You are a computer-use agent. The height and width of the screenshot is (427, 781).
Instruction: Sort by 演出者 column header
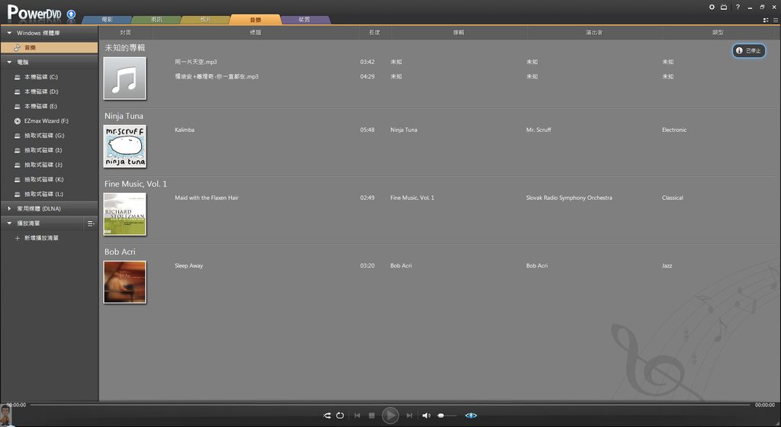(x=594, y=32)
